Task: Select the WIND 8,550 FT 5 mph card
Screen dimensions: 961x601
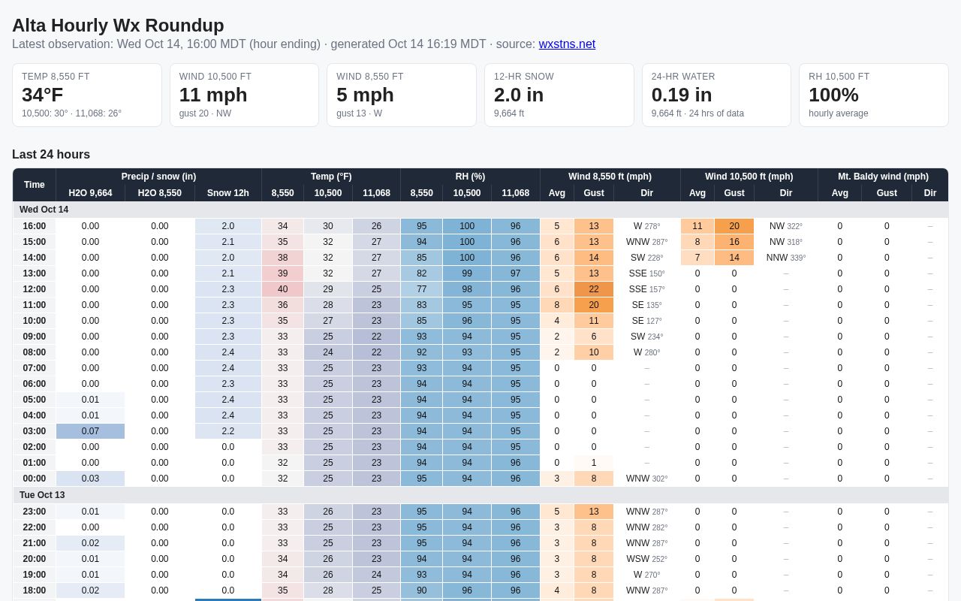Action: 402,95
